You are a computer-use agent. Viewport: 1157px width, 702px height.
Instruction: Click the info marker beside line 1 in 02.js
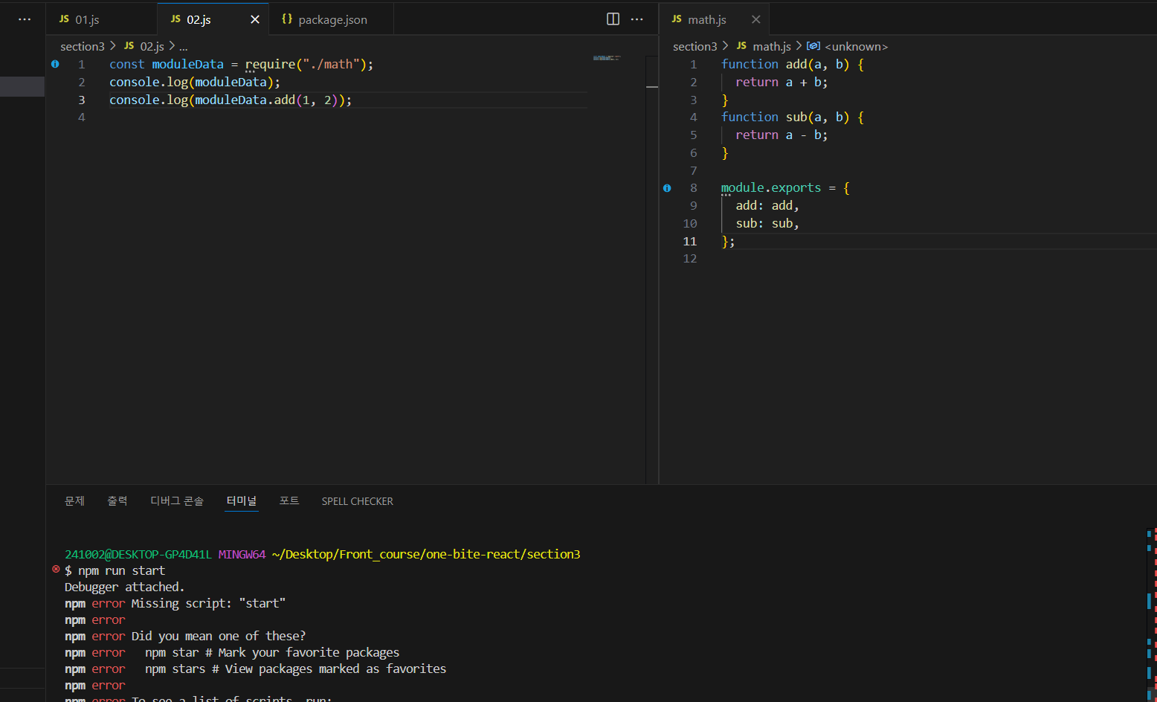click(55, 64)
